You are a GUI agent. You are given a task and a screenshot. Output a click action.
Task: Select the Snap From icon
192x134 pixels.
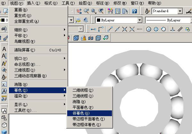click(101, 29)
